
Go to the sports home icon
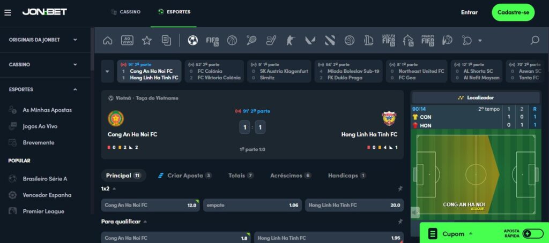pos(107,41)
